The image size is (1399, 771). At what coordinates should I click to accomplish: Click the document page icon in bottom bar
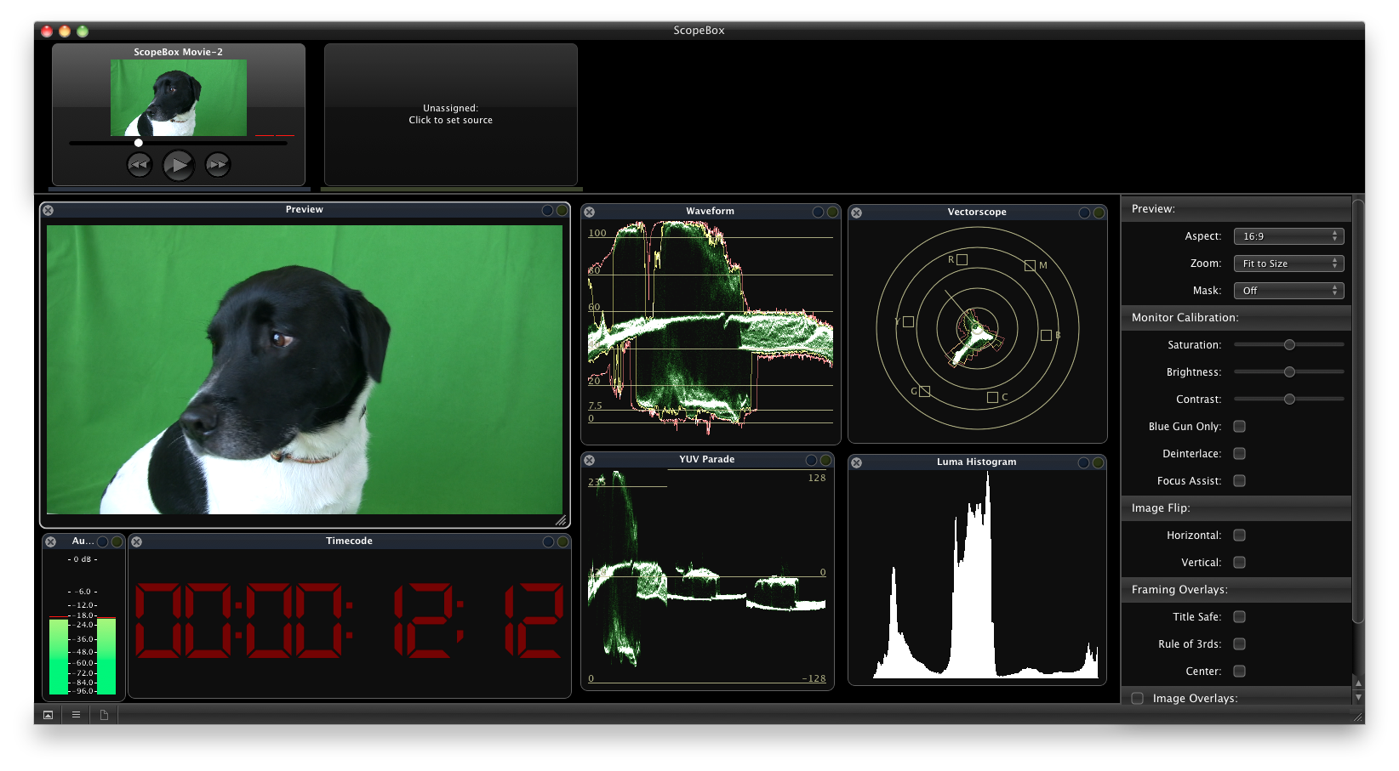tap(104, 715)
